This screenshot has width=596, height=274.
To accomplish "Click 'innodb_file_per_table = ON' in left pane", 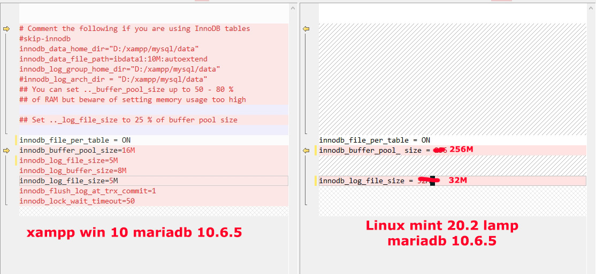I will pos(154,140).
